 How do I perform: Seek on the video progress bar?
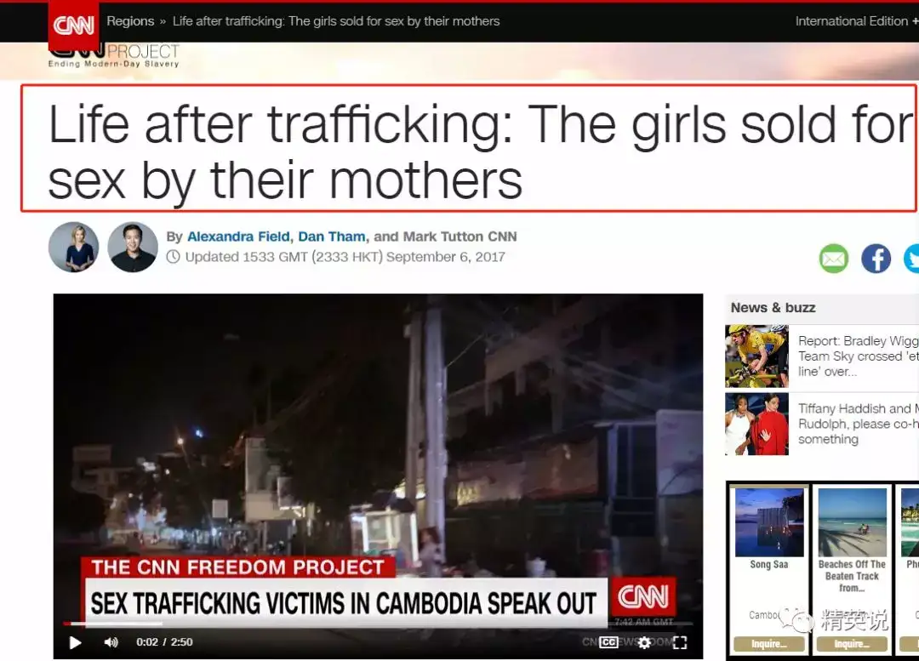(378, 623)
